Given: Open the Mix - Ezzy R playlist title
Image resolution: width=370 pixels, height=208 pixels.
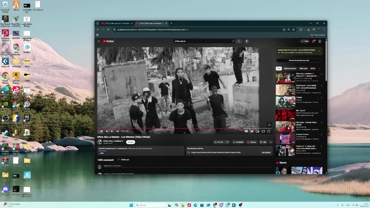Looking at the screenshot, I should (301, 111).
